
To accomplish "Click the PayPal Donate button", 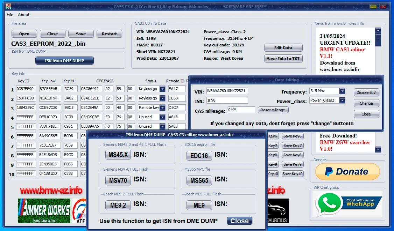I will point(347,172).
